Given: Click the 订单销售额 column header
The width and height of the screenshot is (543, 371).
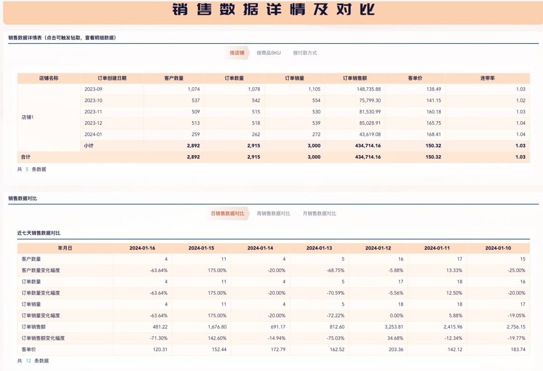Looking at the screenshot, I should tap(355, 78).
